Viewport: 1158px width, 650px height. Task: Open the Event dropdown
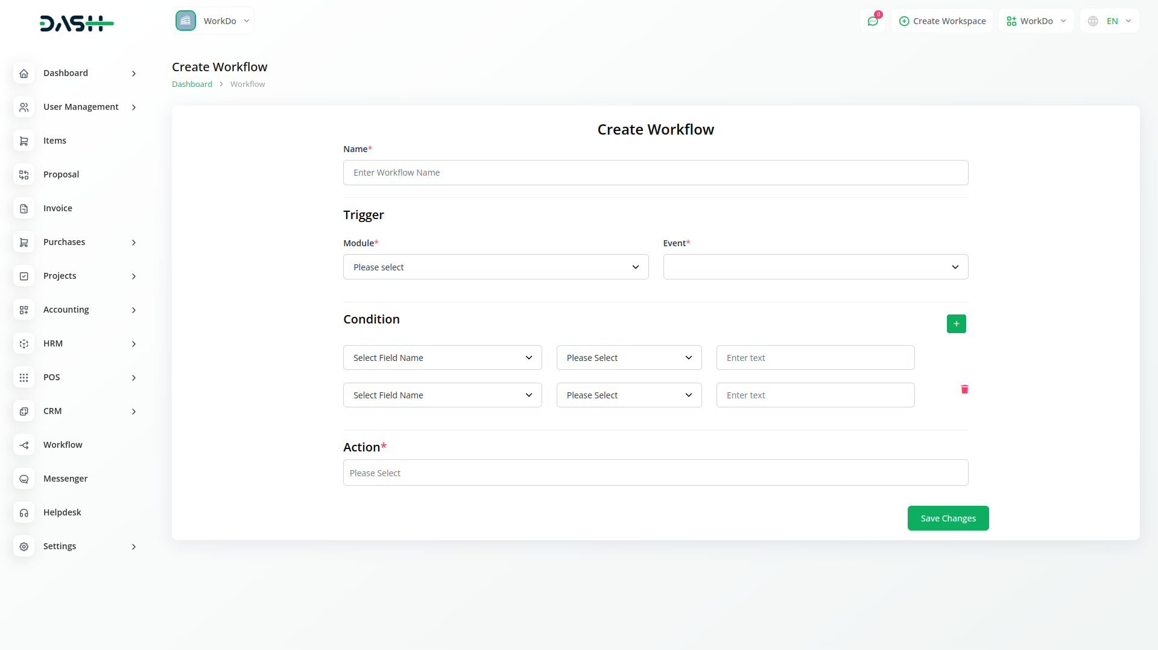coord(815,267)
